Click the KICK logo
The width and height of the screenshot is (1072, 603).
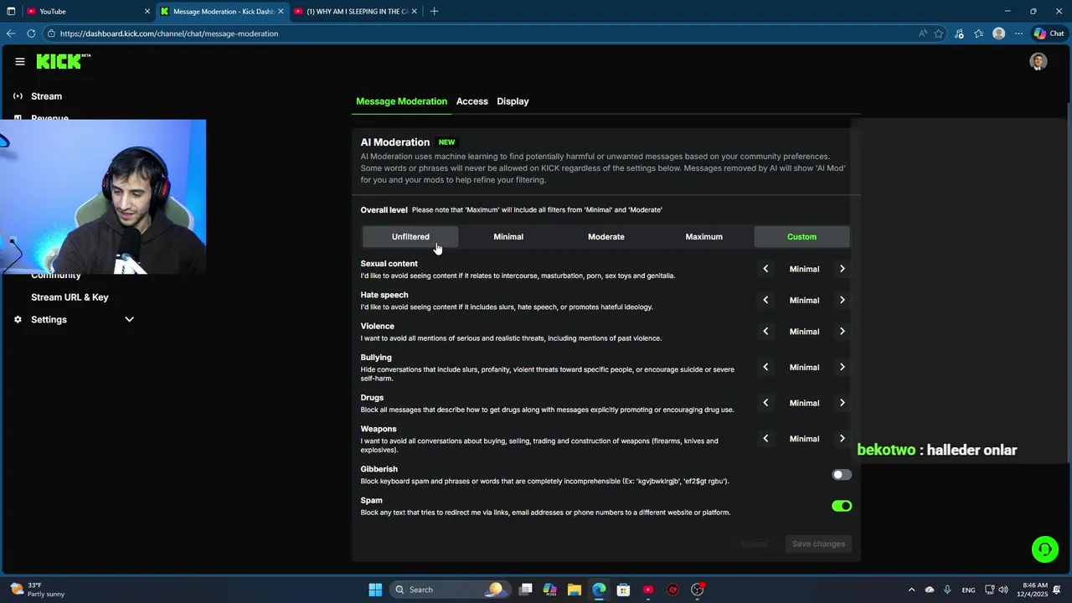[x=63, y=61]
